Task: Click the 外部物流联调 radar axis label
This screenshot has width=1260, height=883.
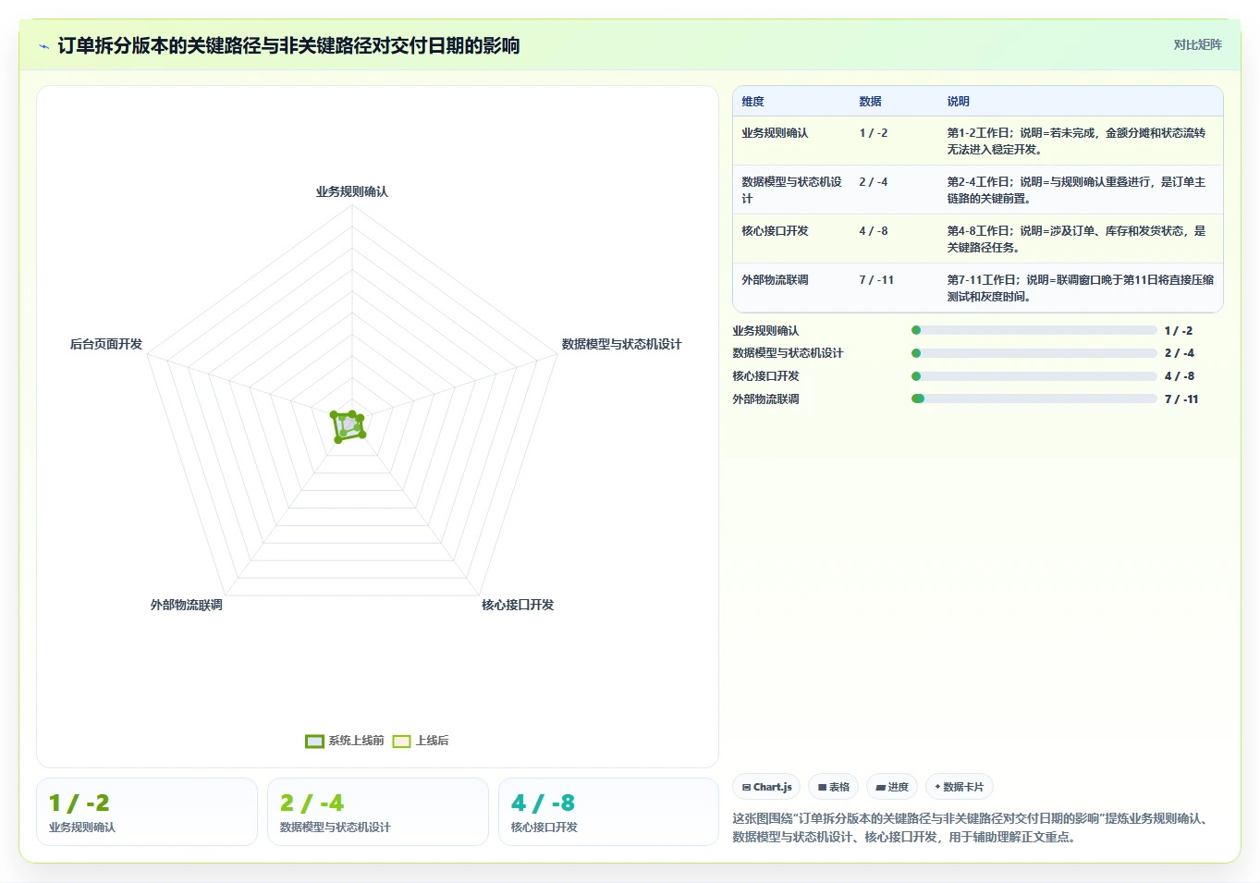Action: (187, 605)
